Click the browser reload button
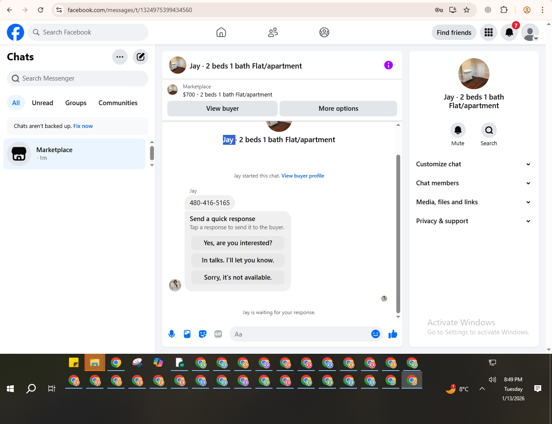Viewport: 552px width, 424px height. [41, 10]
